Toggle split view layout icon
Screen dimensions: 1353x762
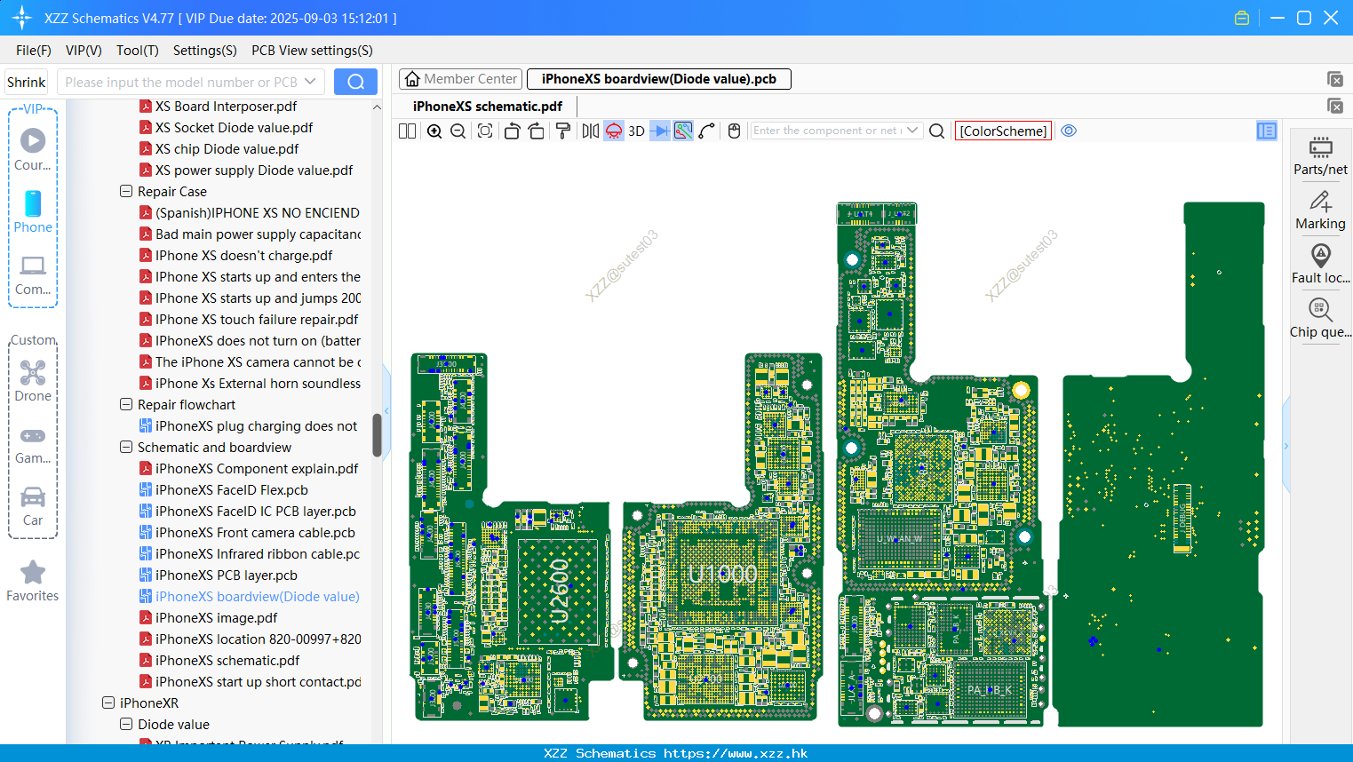[407, 131]
